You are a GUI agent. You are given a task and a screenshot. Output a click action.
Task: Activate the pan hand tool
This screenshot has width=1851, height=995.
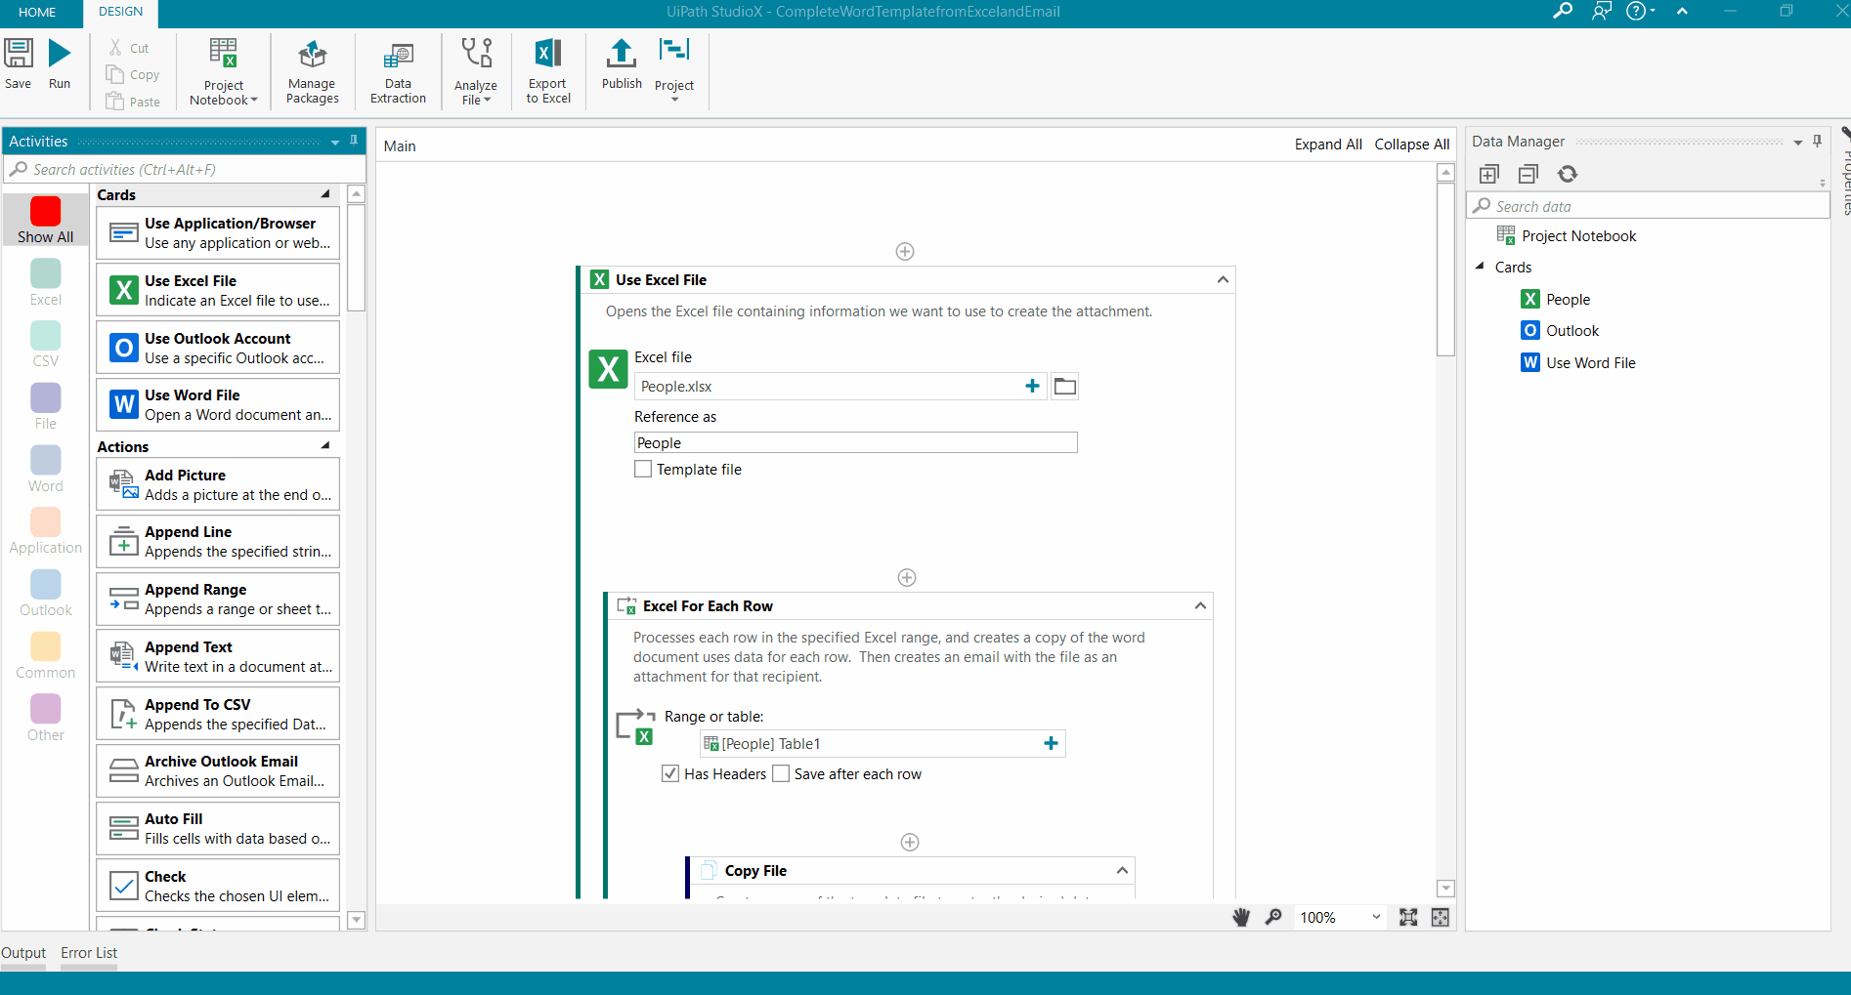1241,917
